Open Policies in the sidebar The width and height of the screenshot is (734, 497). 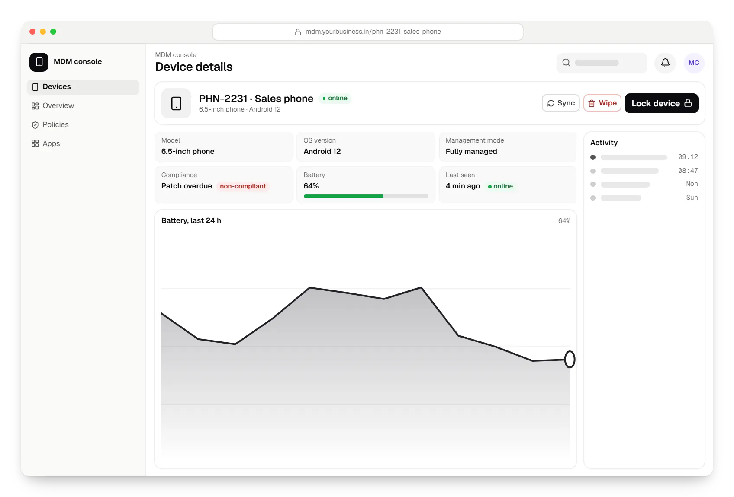(83, 125)
